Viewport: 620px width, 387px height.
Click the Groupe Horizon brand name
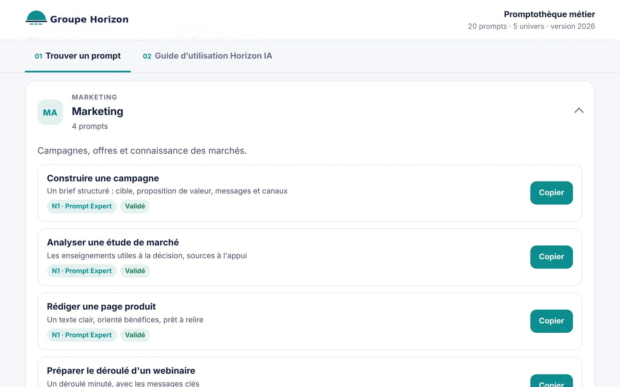tap(89, 19)
